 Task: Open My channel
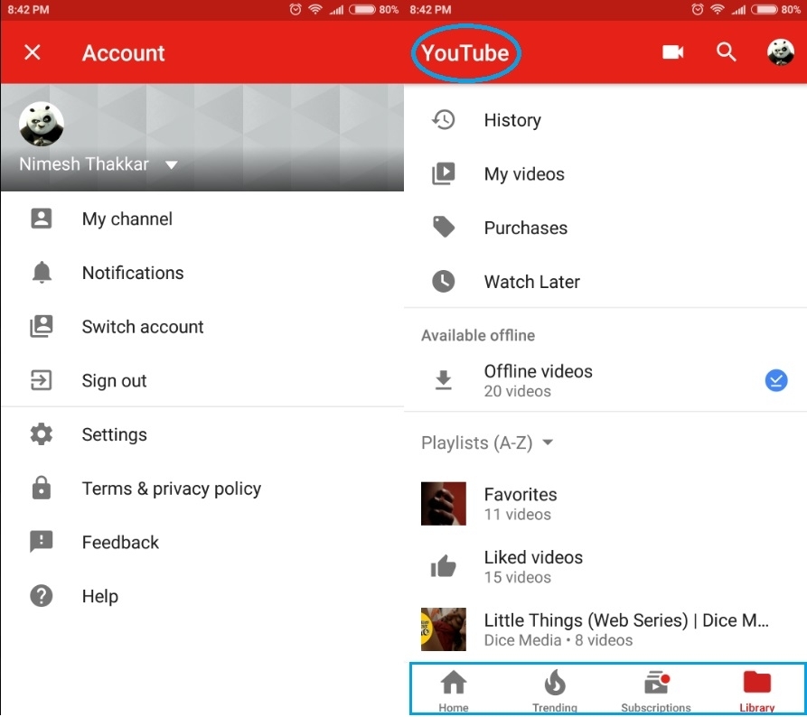pos(202,219)
